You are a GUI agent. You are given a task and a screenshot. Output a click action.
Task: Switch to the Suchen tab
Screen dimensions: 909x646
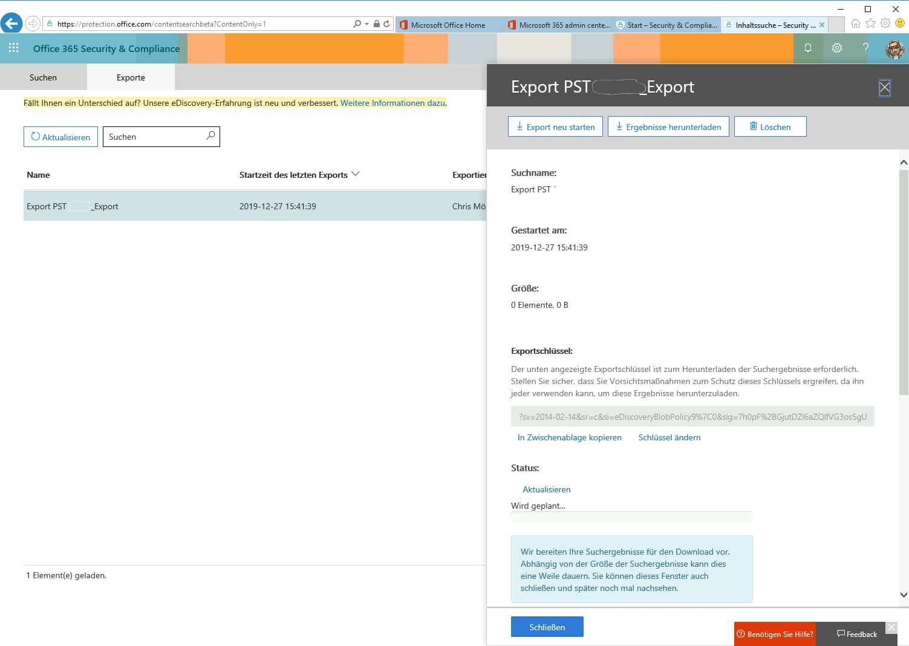(43, 77)
